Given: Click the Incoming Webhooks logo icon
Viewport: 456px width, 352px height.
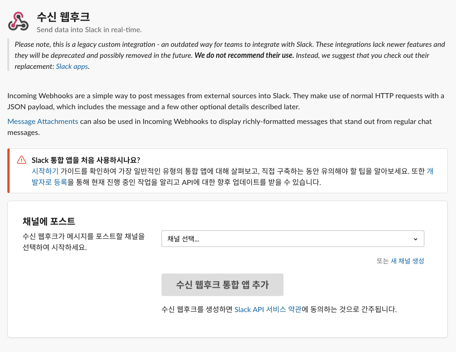Looking at the screenshot, I should pos(18,22).
